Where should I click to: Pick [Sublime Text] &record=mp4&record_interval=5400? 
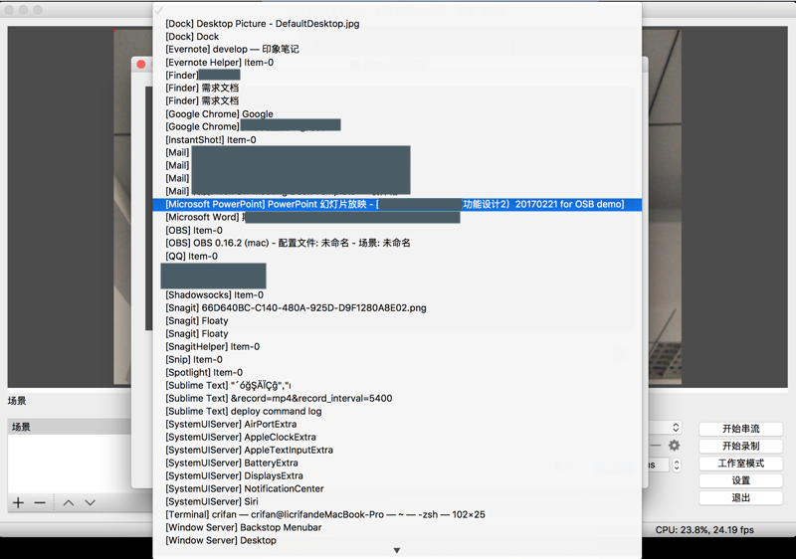click(x=397, y=398)
